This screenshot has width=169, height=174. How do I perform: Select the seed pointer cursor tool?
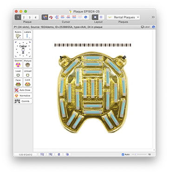click(x=45, y=17)
